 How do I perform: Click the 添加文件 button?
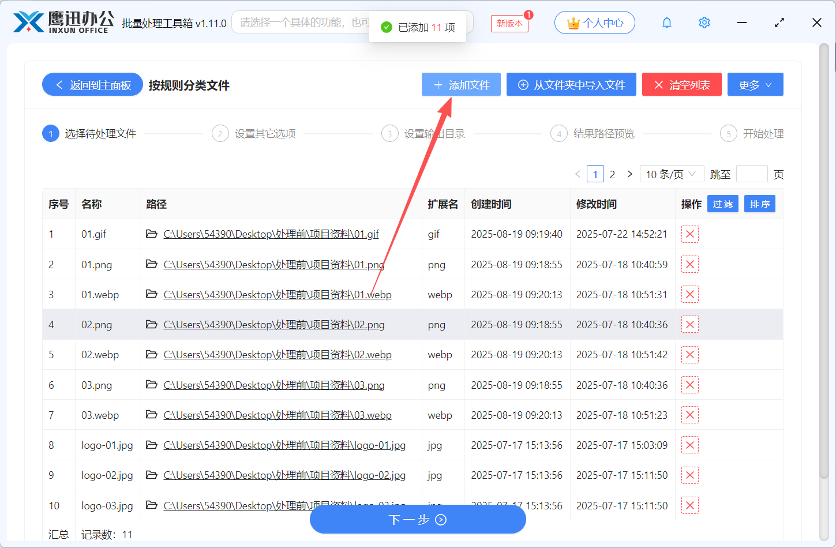pos(461,84)
